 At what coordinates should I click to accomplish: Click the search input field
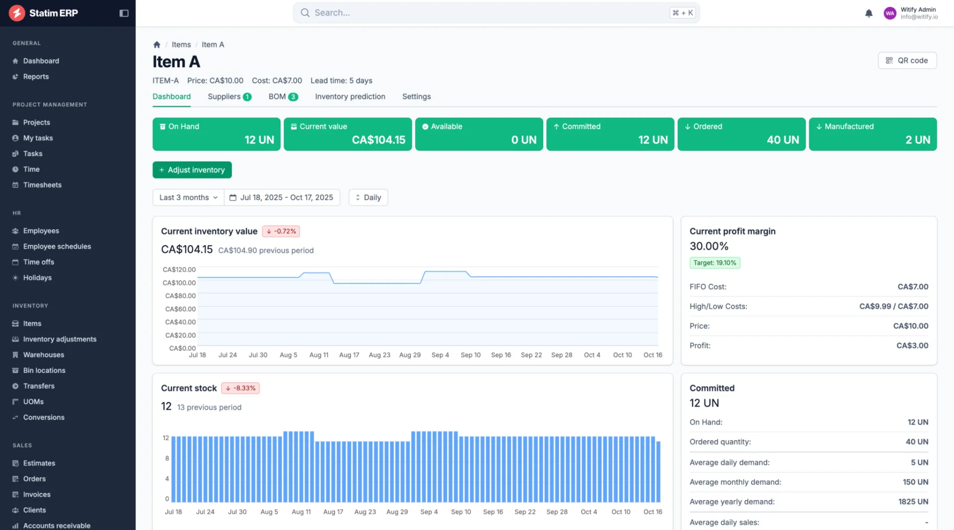coord(496,13)
